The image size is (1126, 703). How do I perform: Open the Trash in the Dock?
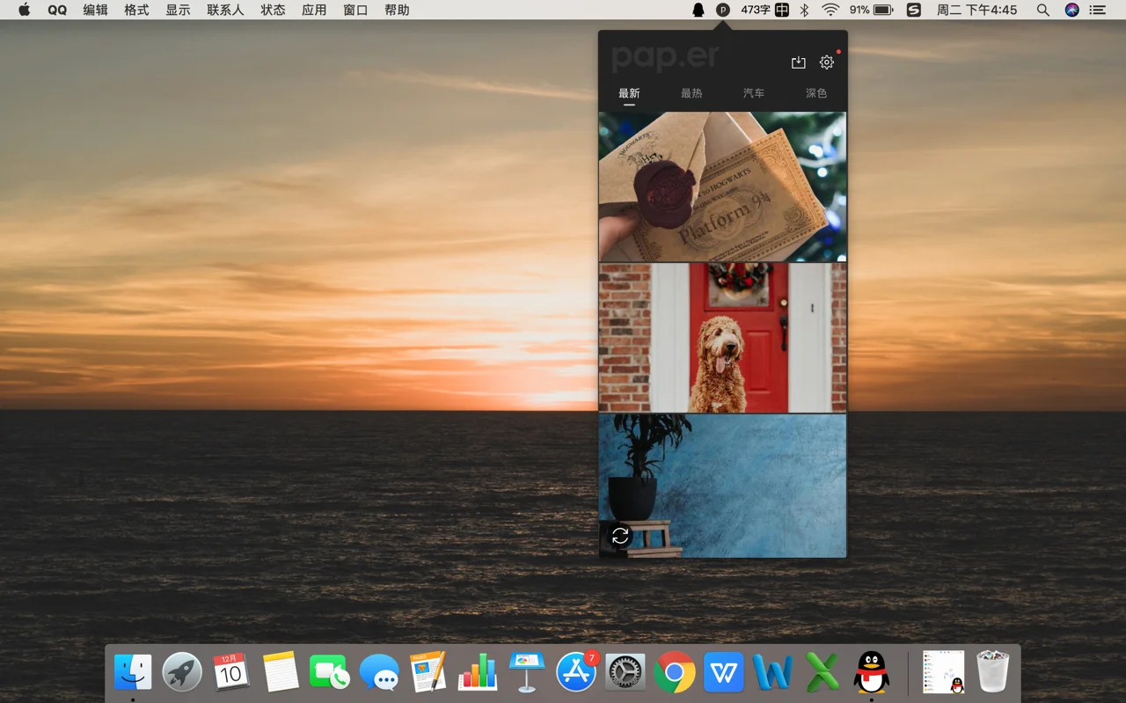(993, 672)
